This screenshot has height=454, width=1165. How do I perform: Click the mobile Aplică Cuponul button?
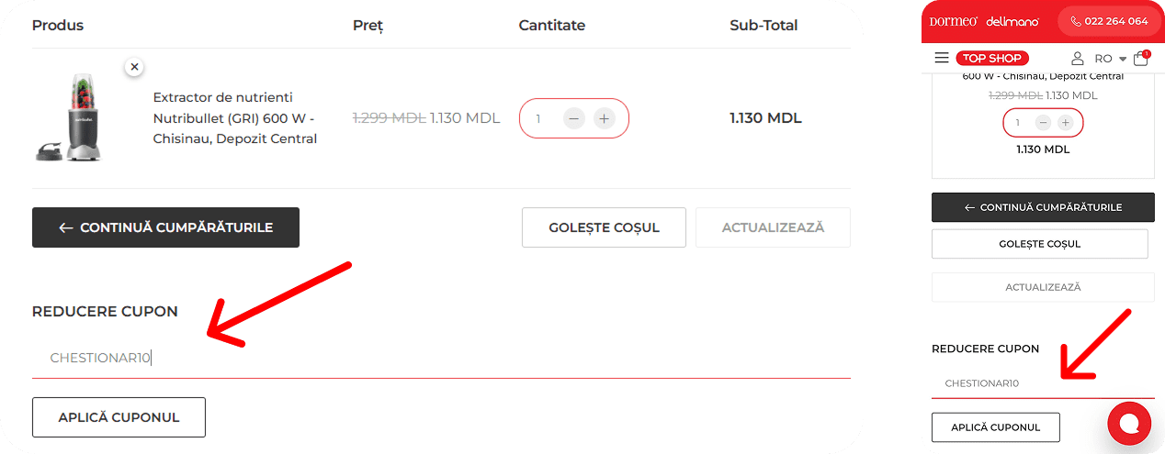click(995, 427)
